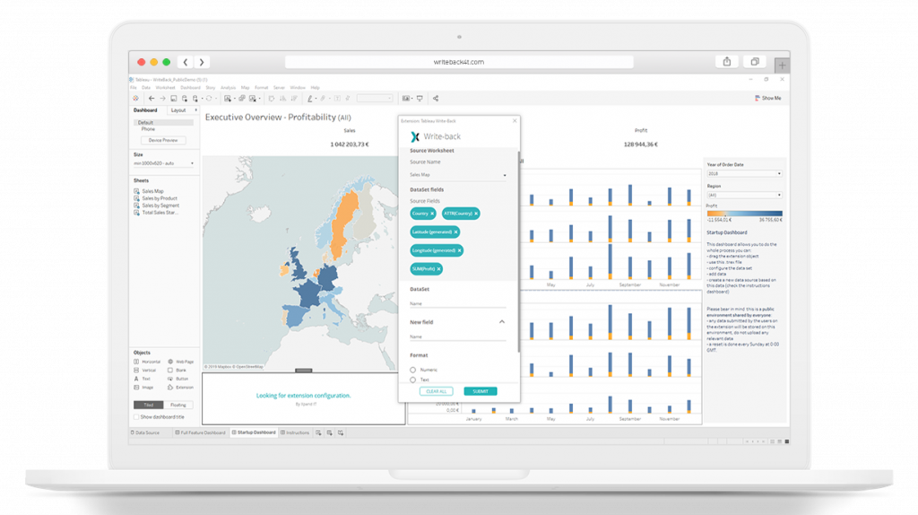The height and width of the screenshot is (515, 918).
Task: Remove the Country source field chip
Action: coord(432,214)
